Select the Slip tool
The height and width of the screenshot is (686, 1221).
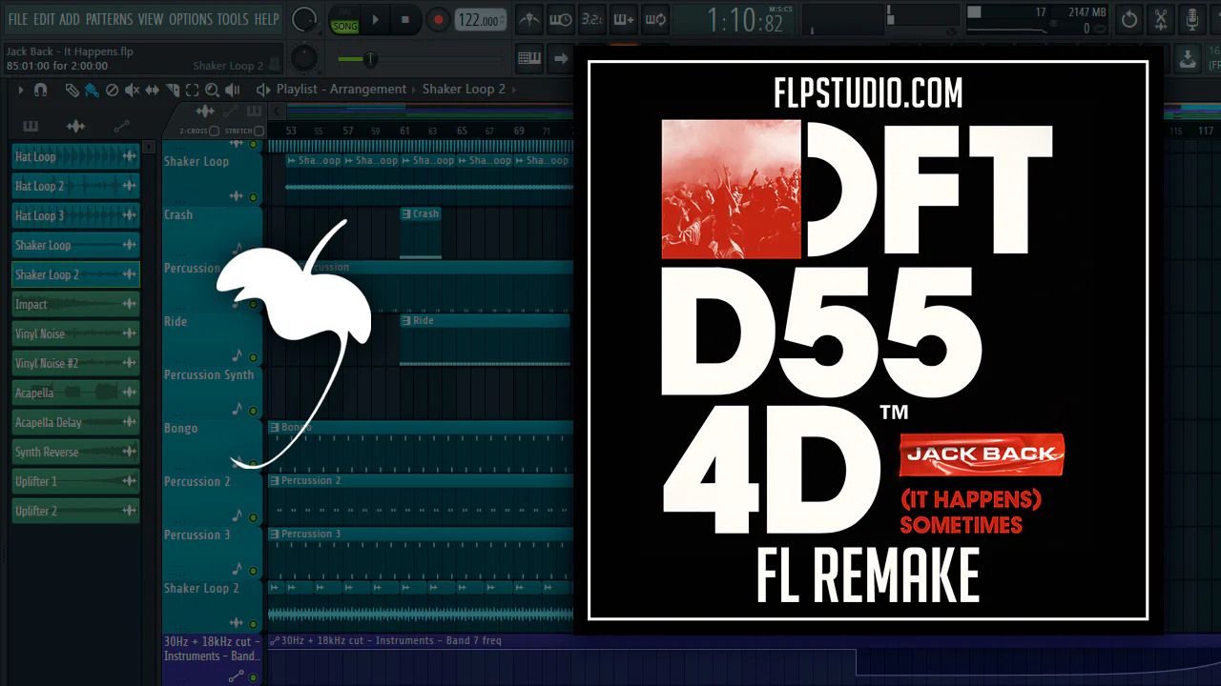click(152, 90)
